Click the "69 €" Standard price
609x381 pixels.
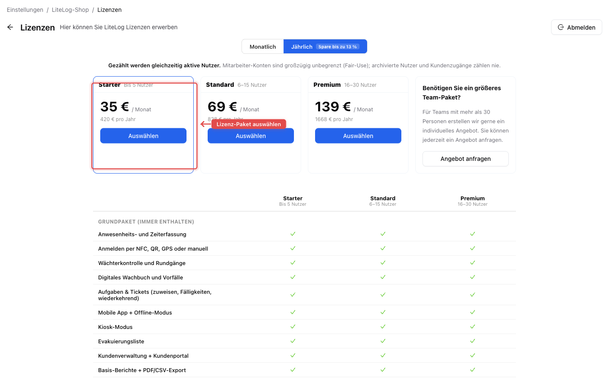tap(222, 107)
